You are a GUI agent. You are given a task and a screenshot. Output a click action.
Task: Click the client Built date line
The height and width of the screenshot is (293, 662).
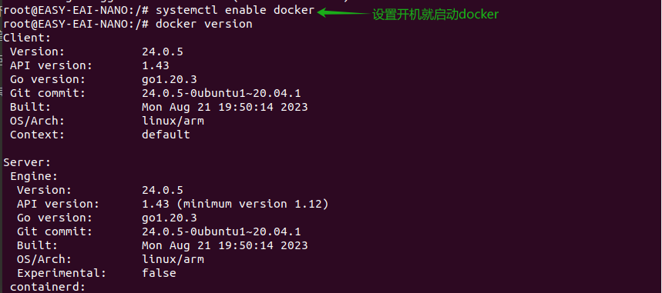[x=224, y=107]
